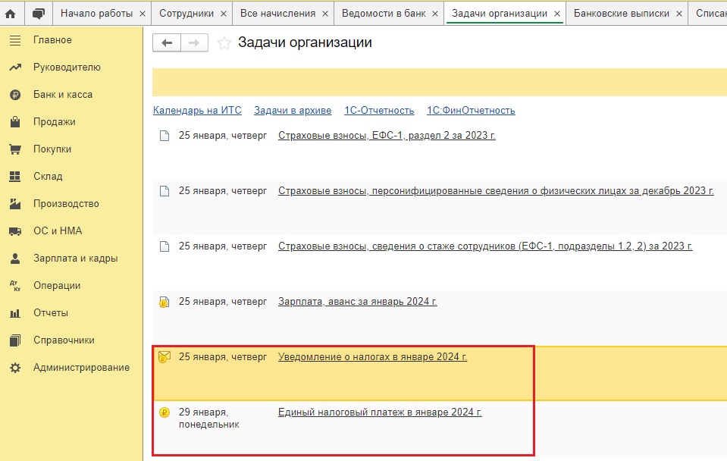This screenshot has width=727, height=461.
Task: Open Страховые взносы, ЕФС-1, раздел 2 task
Action: (x=387, y=136)
